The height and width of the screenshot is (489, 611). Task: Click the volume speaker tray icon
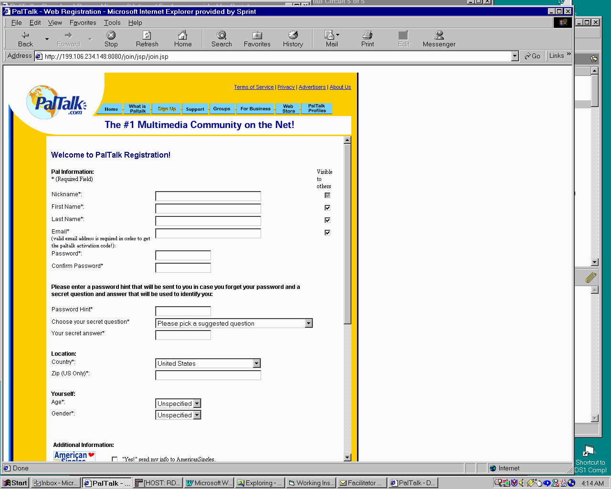[x=521, y=483]
